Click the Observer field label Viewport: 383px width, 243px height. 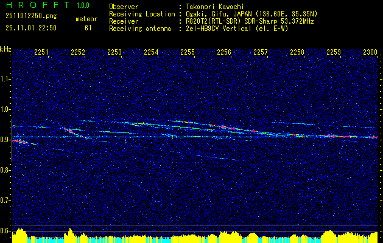(124, 7)
